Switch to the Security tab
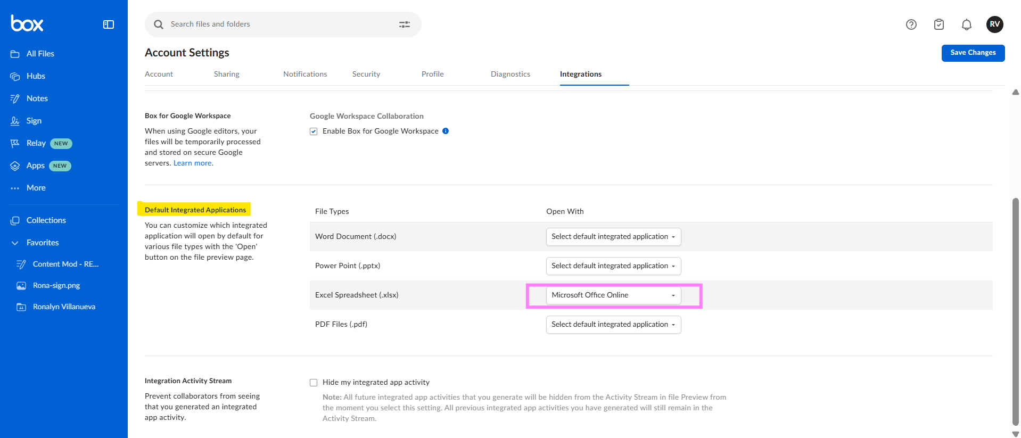1021x438 pixels. click(366, 74)
